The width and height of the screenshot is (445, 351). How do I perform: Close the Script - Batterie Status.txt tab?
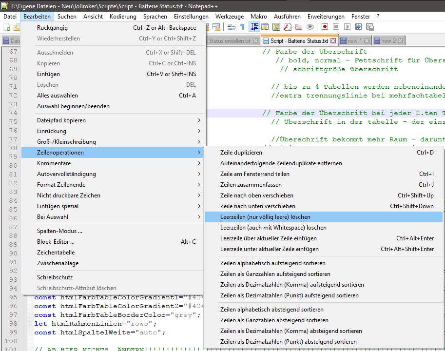click(x=333, y=41)
